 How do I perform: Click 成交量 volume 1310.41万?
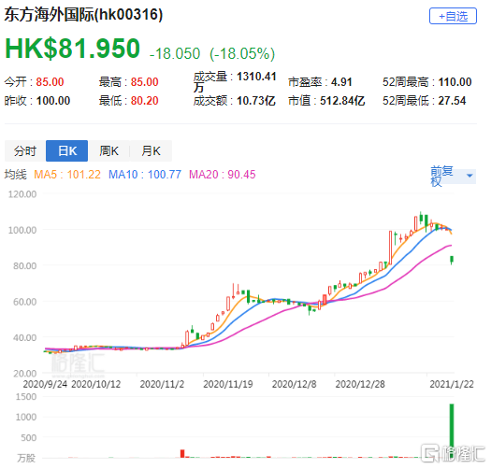235,82
